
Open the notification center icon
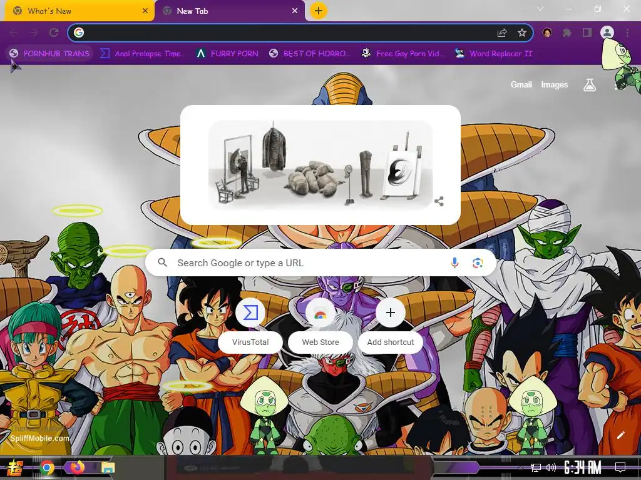[x=620, y=467]
